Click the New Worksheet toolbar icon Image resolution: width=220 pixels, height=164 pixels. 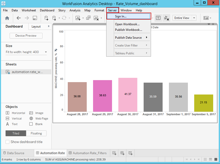(x=78, y=18)
